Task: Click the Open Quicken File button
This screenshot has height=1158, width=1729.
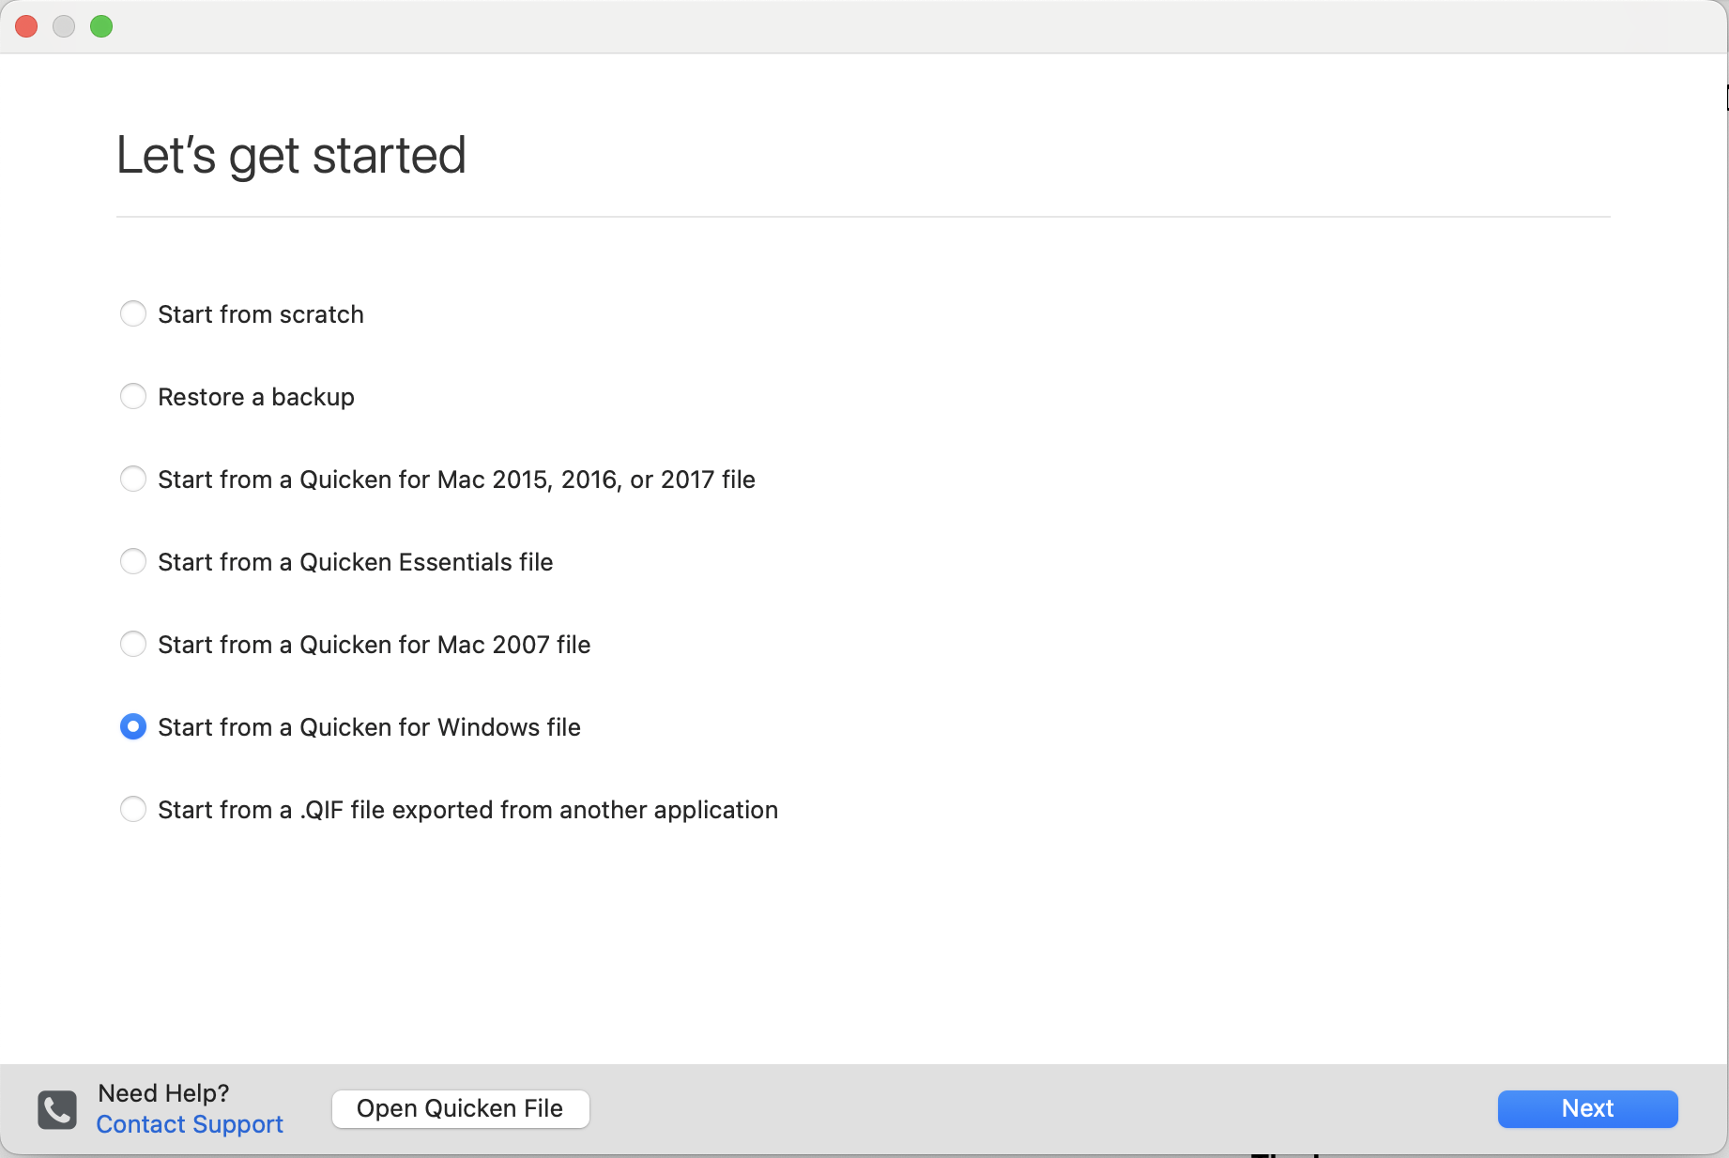Action: pyautogui.click(x=460, y=1108)
